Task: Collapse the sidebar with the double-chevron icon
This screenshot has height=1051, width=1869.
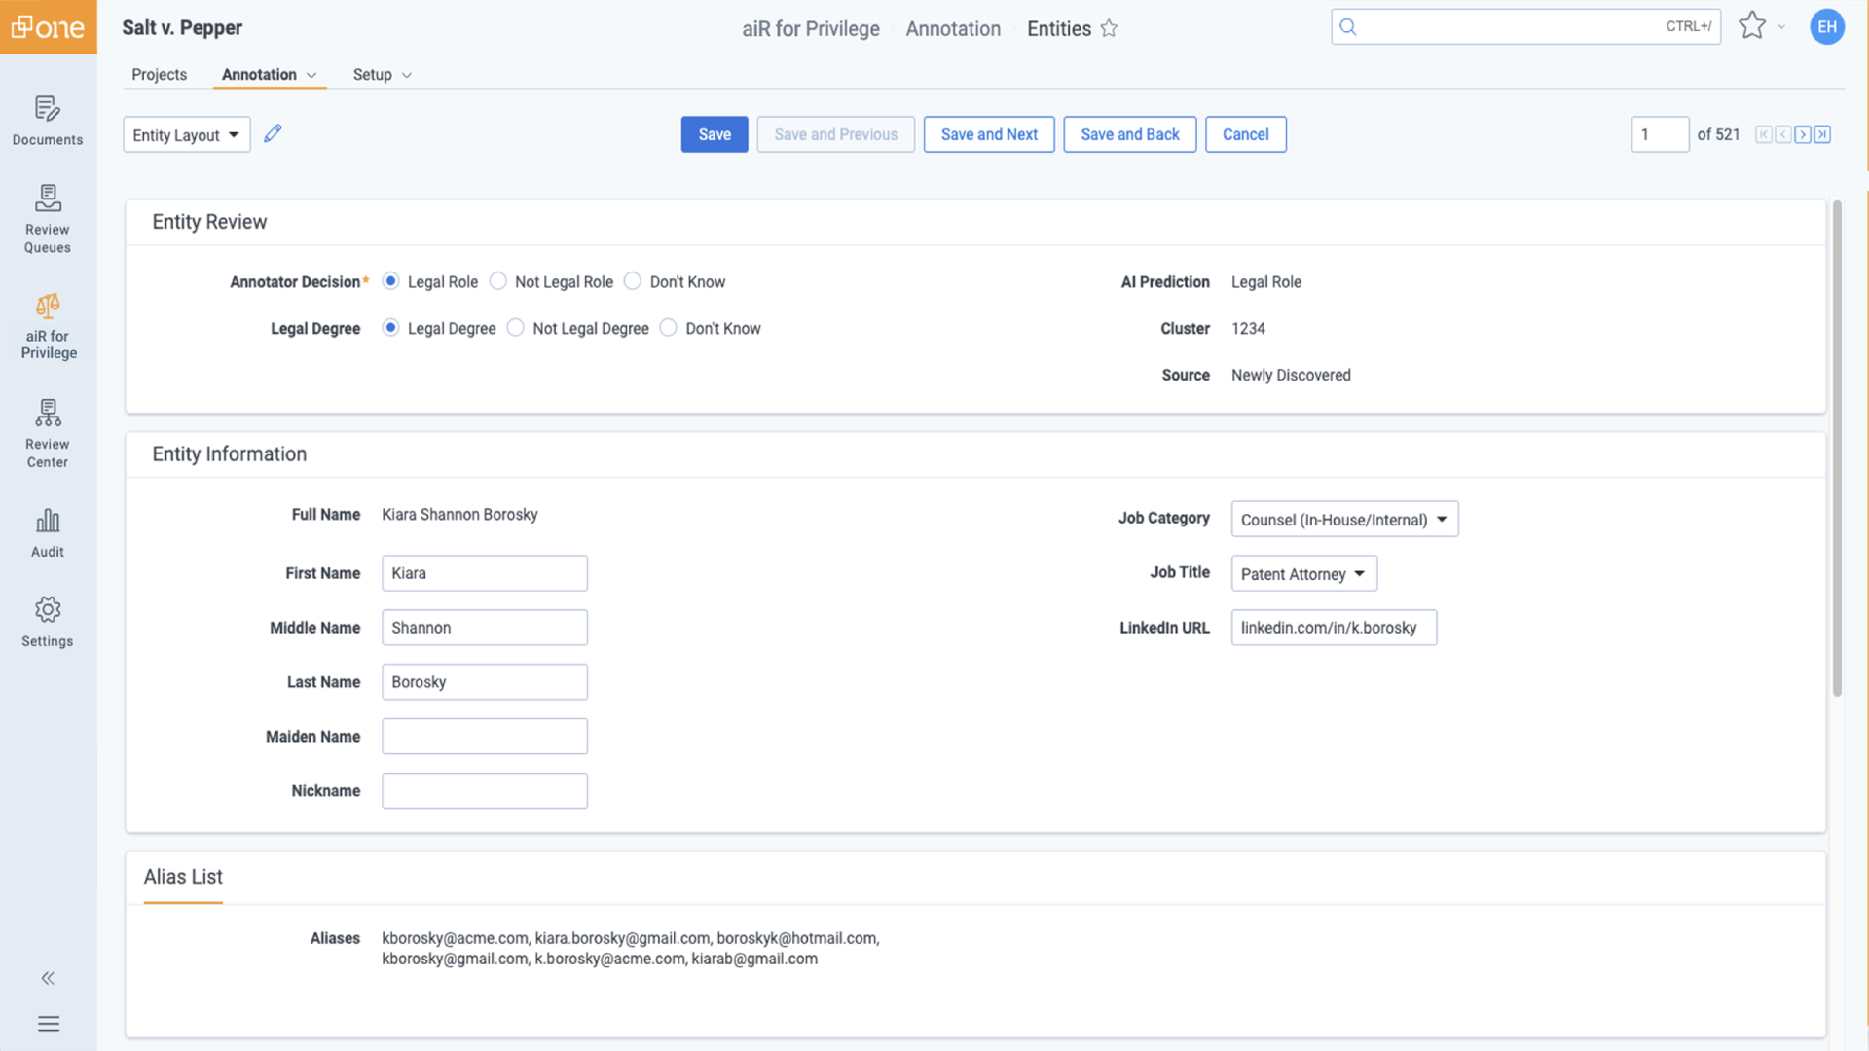Action: [x=48, y=978]
